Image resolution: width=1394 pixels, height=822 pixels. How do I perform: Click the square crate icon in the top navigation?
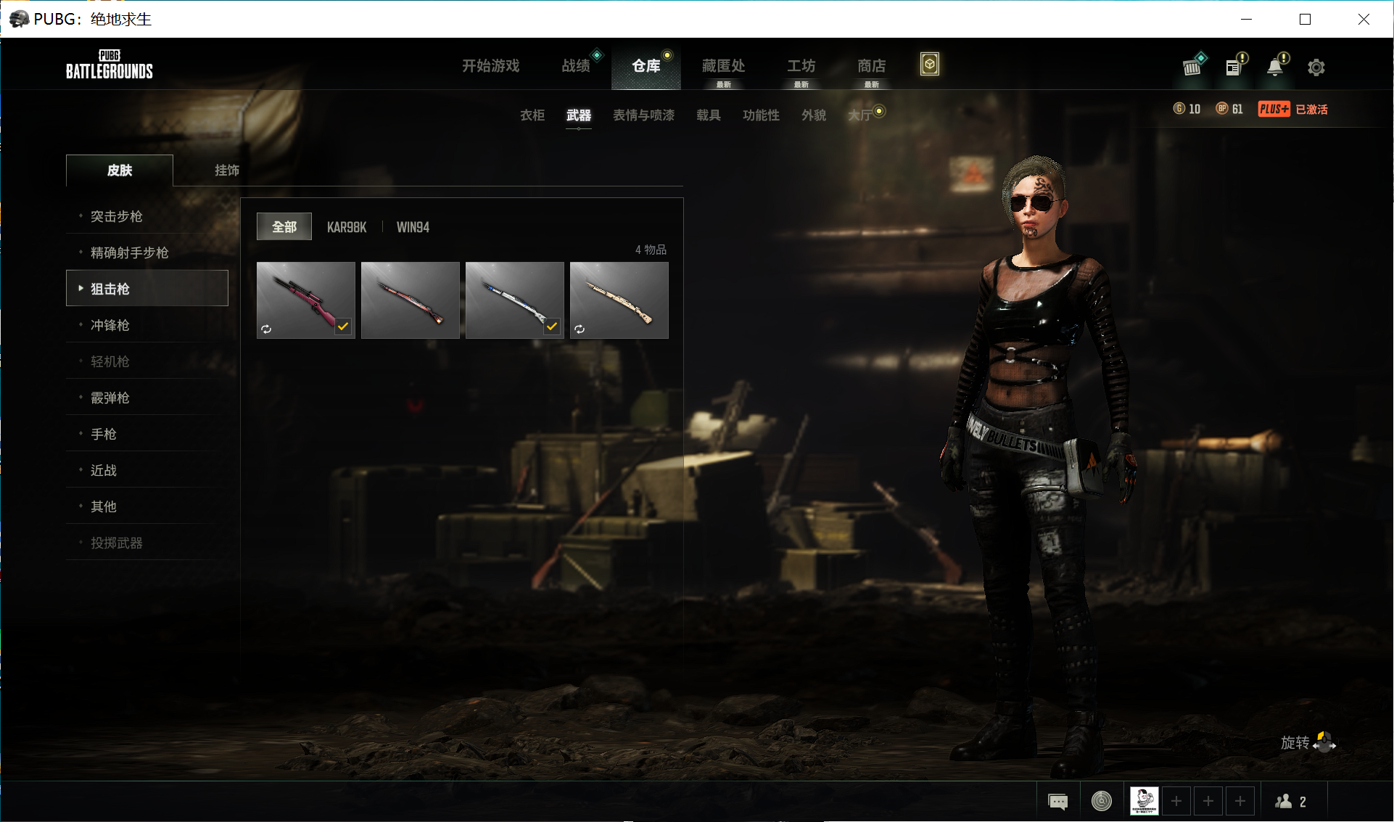pos(930,65)
